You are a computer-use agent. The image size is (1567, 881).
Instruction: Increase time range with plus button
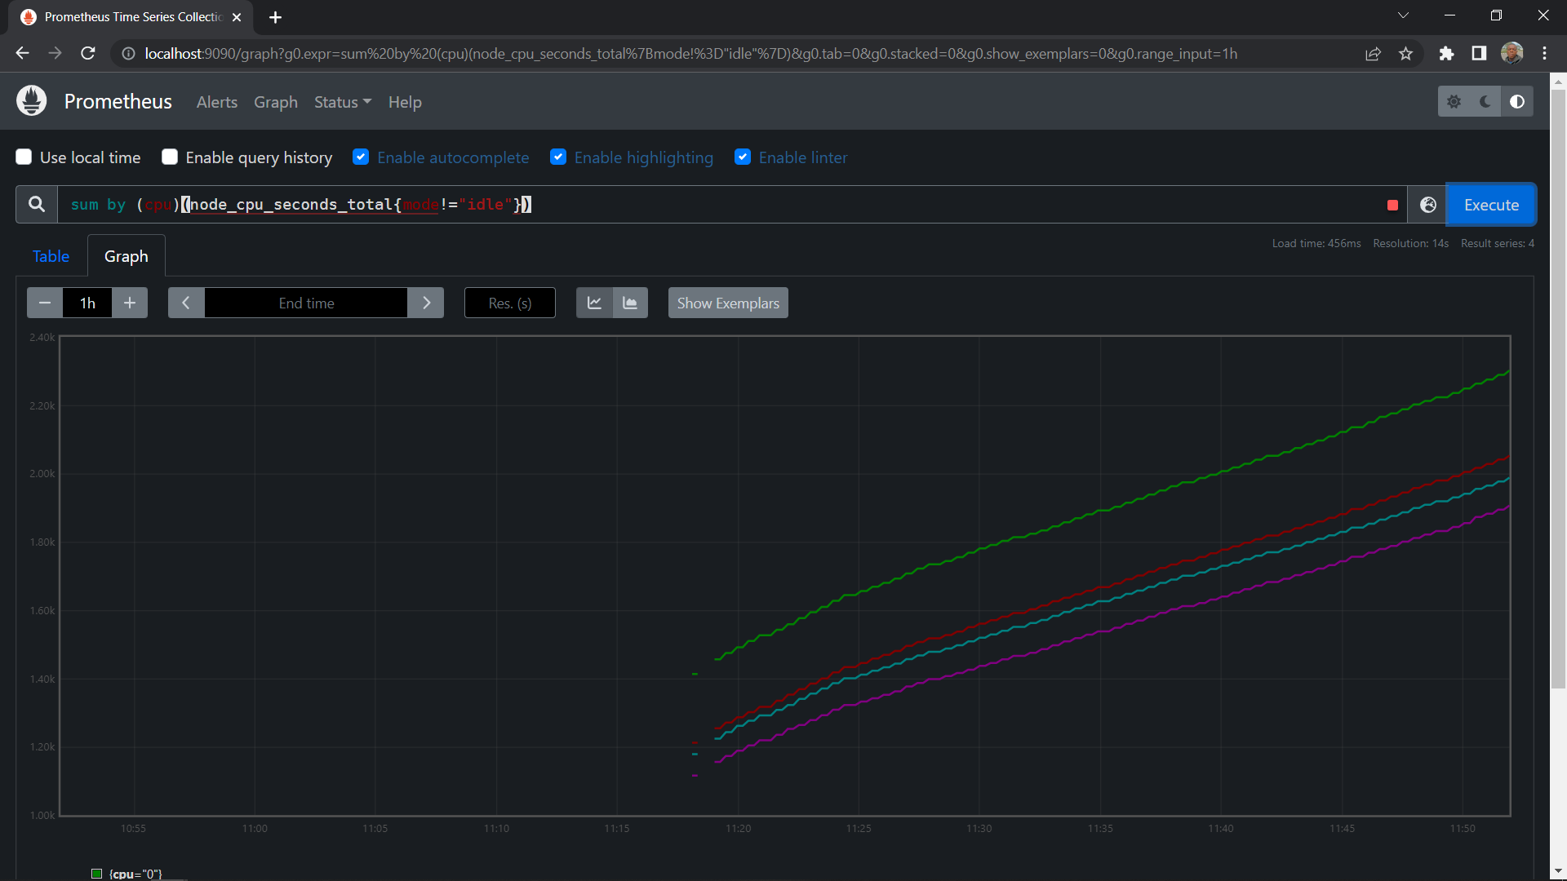(x=130, y=303)
